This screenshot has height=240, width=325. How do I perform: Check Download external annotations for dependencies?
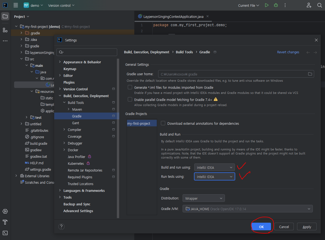click(x=163, y=123)
